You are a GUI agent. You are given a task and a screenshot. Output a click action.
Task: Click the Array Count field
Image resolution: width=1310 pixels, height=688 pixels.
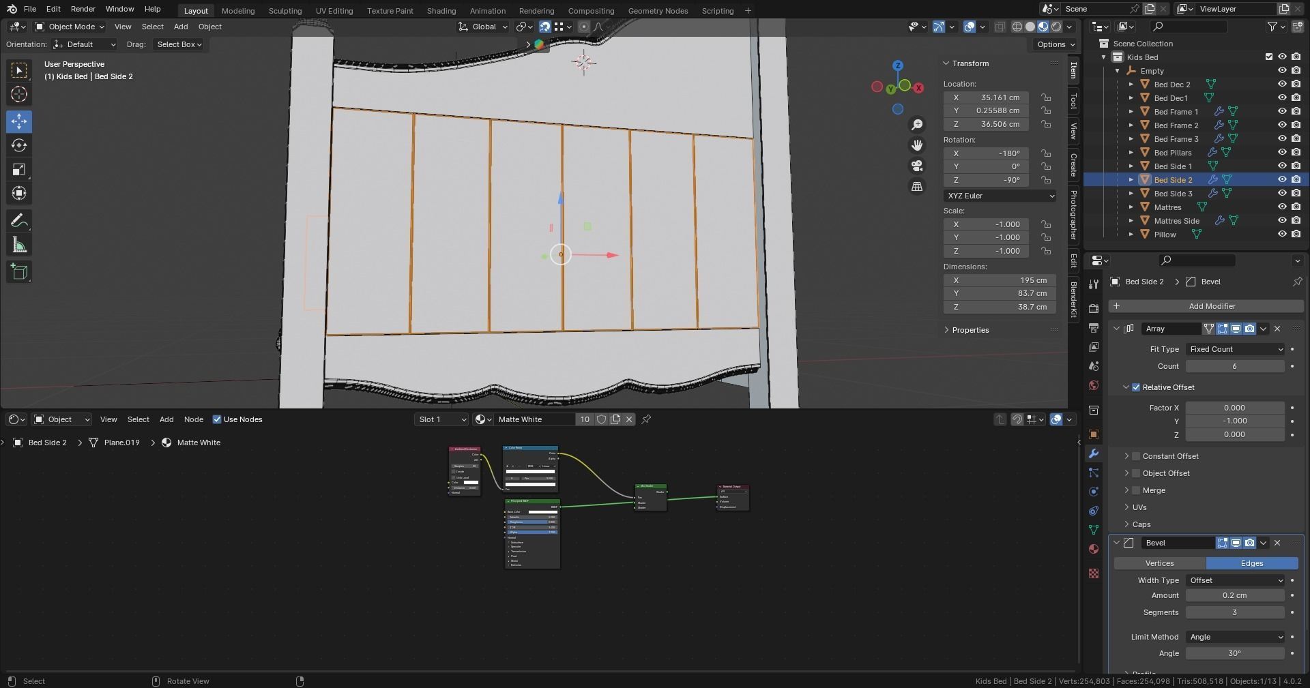point(1235,366)
